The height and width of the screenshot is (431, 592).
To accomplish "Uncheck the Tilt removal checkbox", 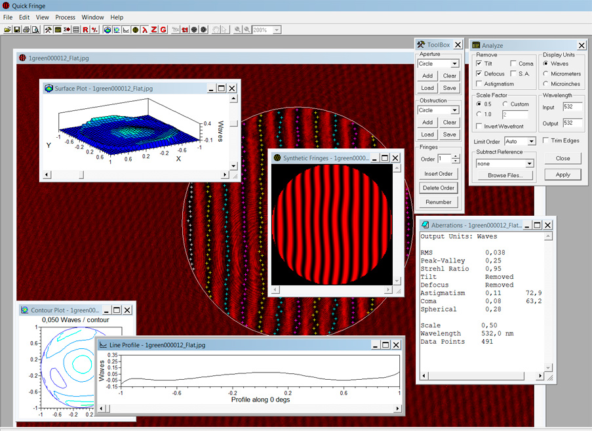I will [479, 64].
